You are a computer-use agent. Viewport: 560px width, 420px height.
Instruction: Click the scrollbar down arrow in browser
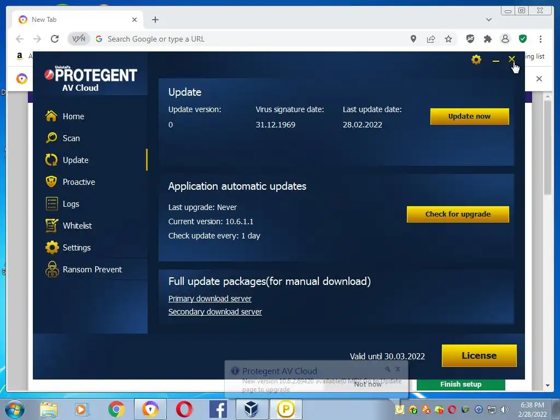(x=547, y=386)
